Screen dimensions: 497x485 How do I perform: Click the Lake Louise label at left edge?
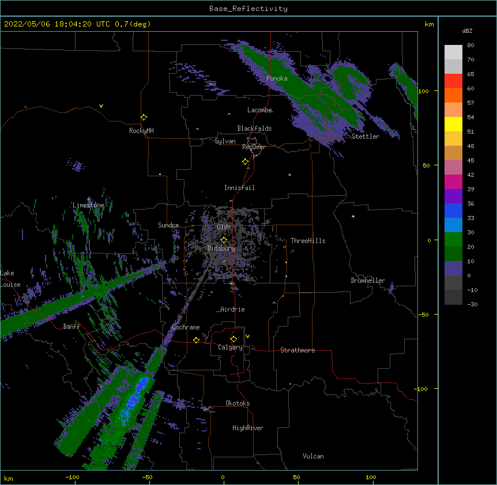pyautogui.click(x=10, y=279)
